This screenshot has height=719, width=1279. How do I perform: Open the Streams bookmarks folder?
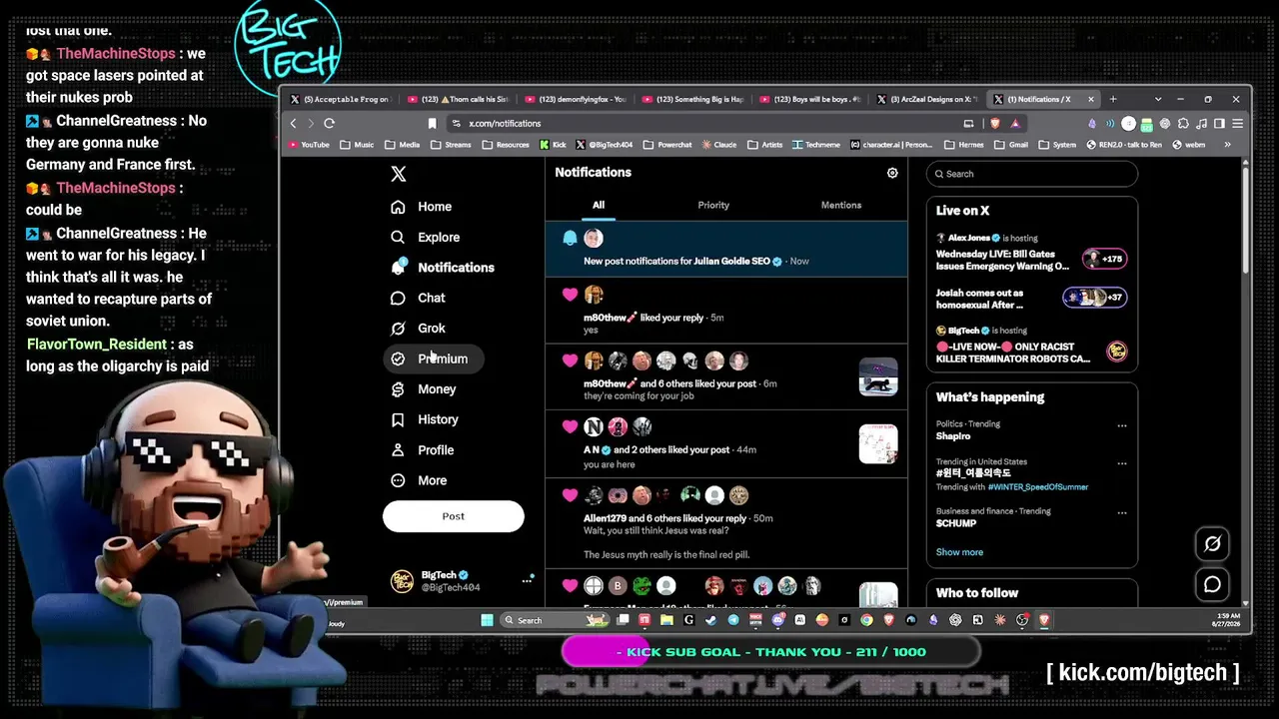point(451,145)
